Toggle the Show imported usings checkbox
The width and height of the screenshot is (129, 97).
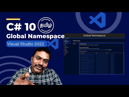point(80,51)
